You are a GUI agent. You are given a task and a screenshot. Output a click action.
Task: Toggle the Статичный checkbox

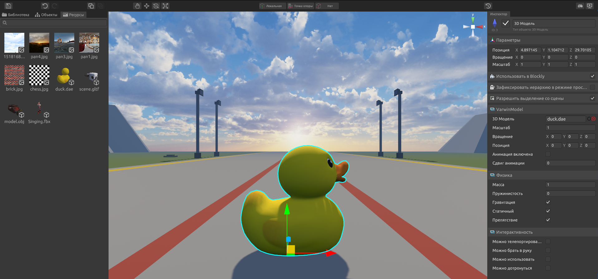[x=548, y=211]
